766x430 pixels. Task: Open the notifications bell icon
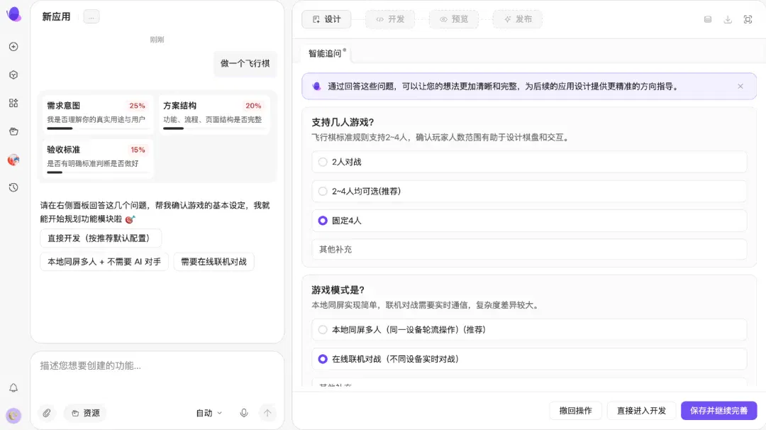tap(13, 388)
